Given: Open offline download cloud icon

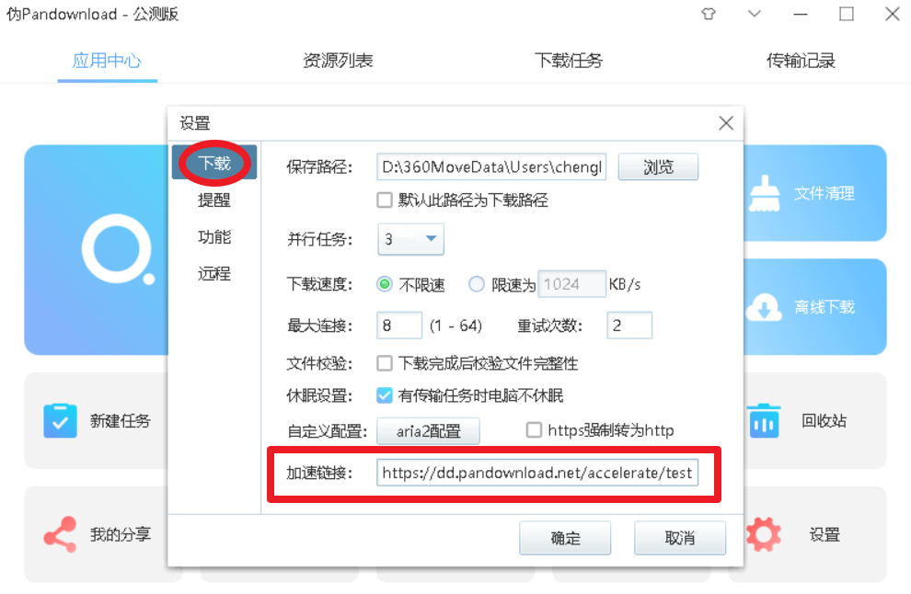Looking at the screenshot, I should pos(765,307).
